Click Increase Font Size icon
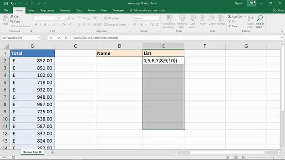 [68, 18]
